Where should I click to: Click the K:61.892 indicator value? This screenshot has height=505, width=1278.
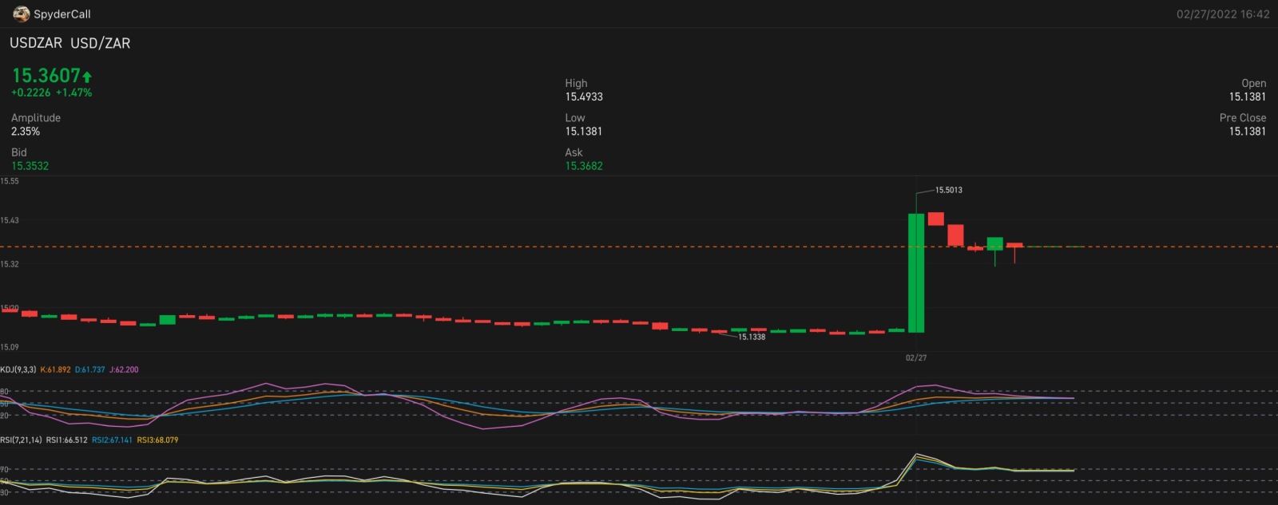click(x=56, y=369)
